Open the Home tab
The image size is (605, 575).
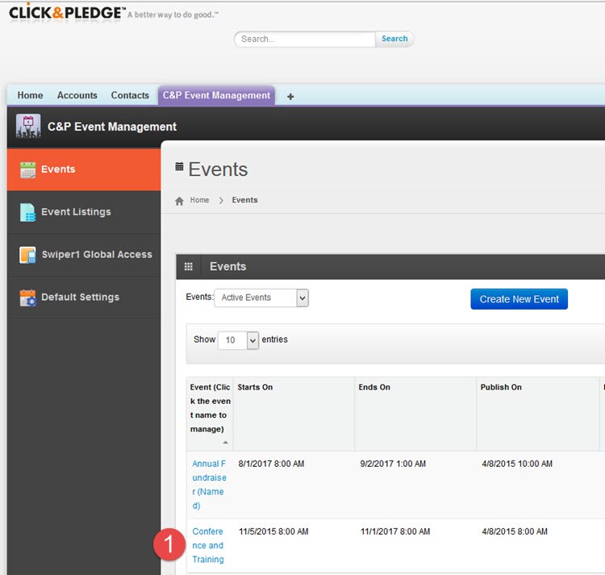pos(30,95)
